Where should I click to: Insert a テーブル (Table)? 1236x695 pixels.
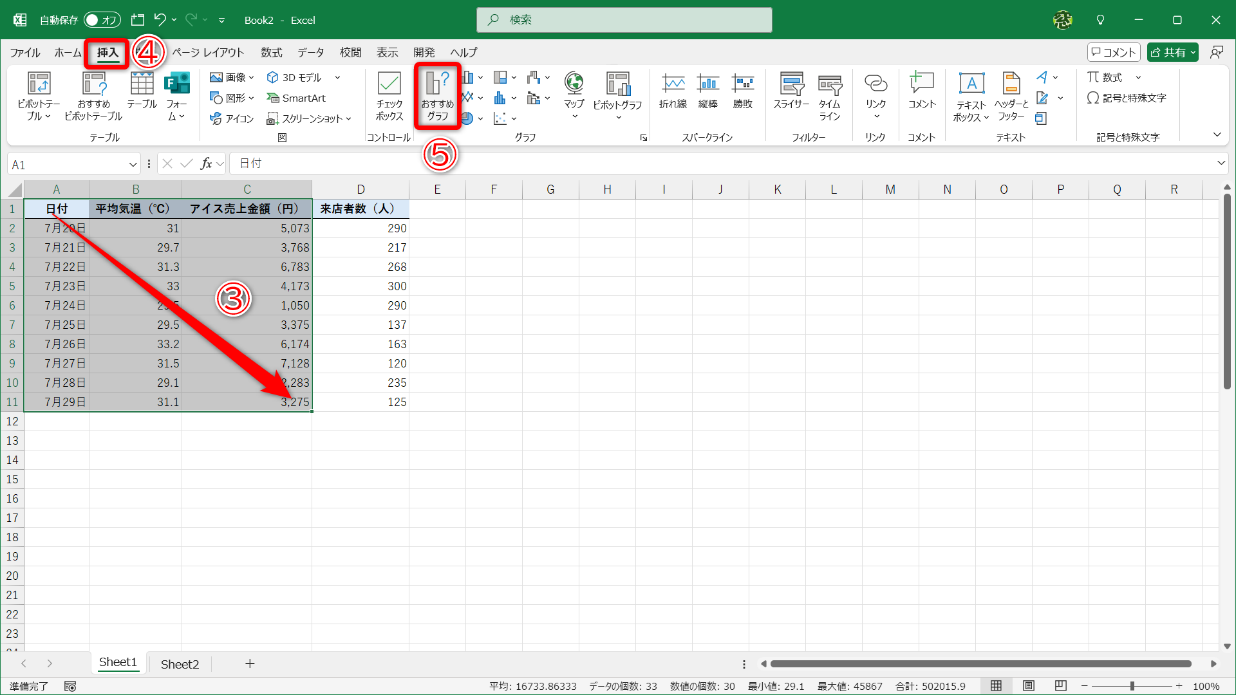pos(142,91)
